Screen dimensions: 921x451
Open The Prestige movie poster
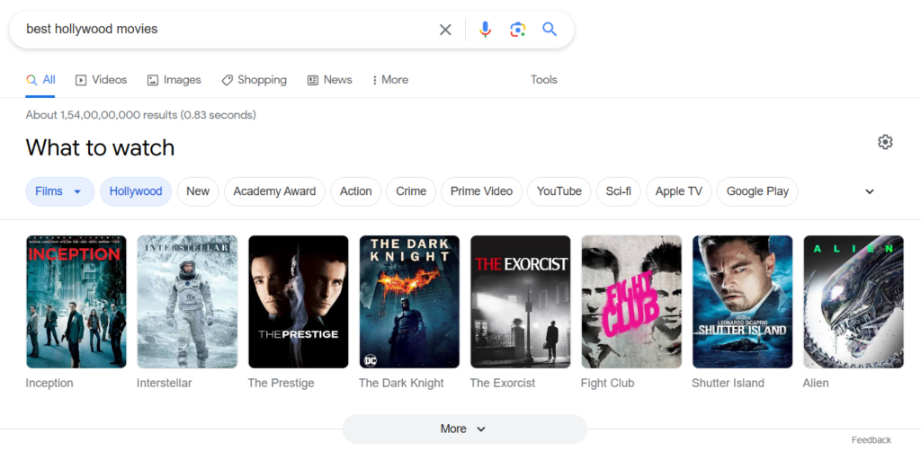299,302
